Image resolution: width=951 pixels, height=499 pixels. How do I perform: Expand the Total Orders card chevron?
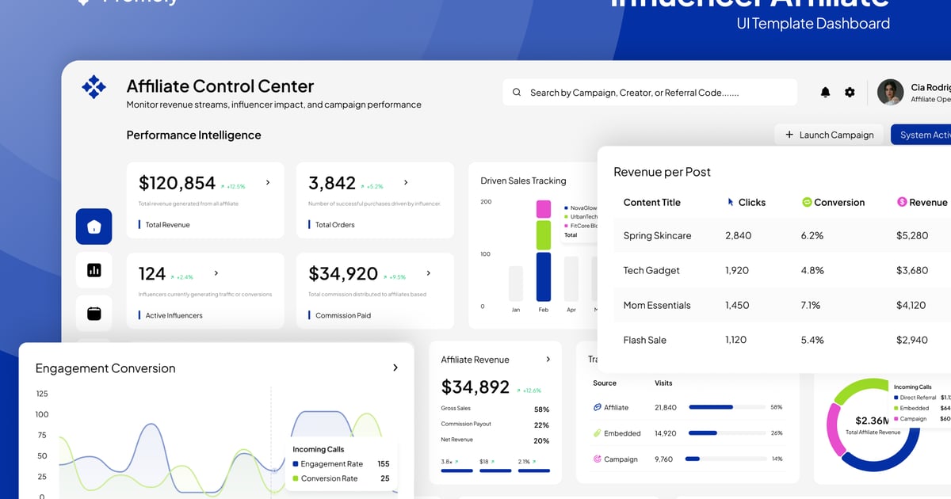coord(407,182)
